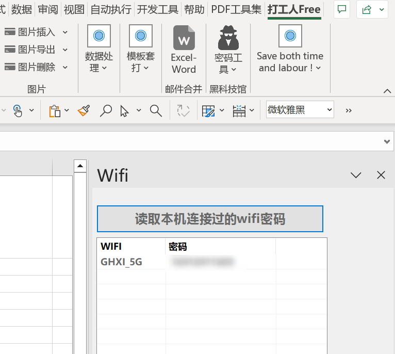Click the paste clipboard icon

55,110
